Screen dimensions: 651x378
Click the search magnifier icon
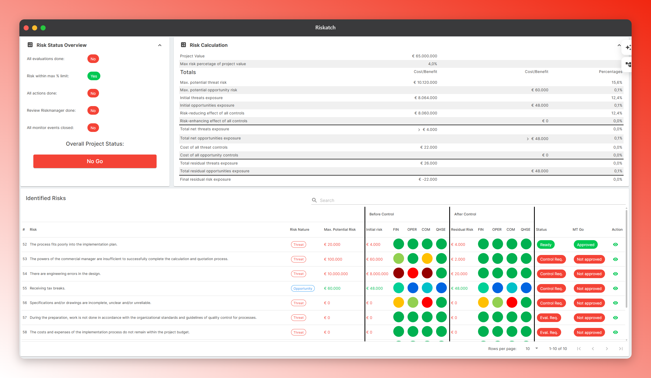314,200
